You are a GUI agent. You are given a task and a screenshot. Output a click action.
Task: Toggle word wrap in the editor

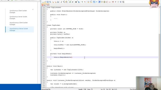coord(94,2)
